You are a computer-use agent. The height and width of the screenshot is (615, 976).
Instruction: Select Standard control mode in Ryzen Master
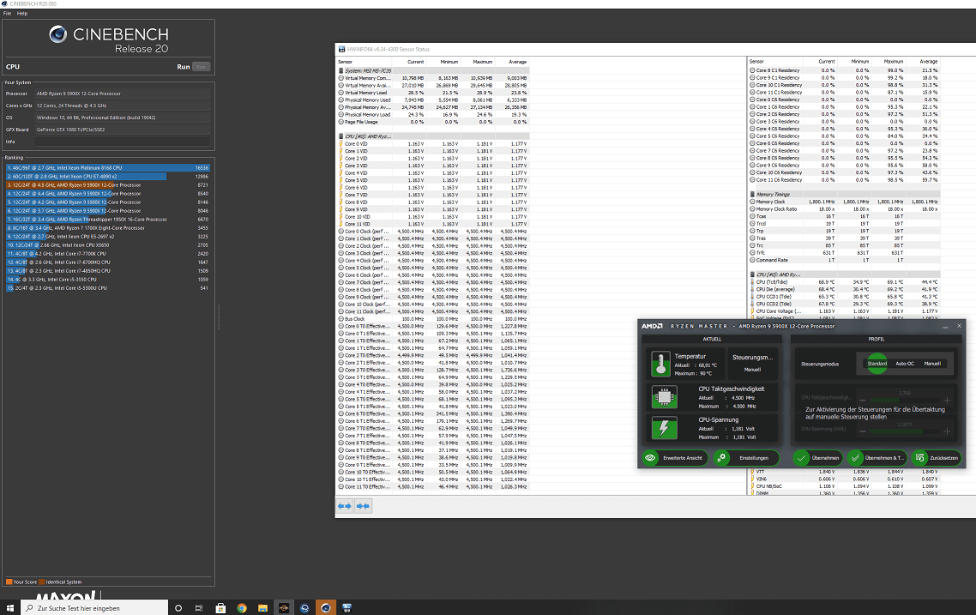(x=877, y=364)
